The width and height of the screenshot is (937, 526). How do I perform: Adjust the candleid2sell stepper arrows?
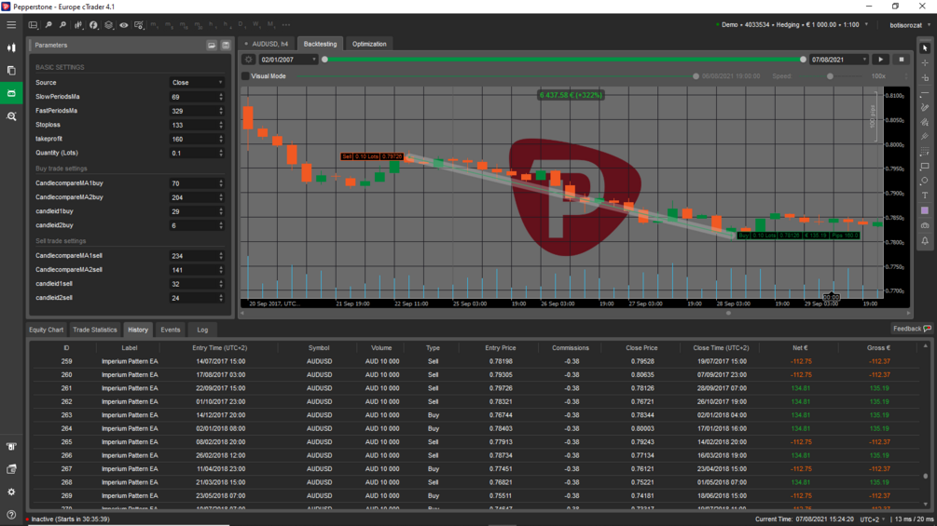[x=221, y=298]
